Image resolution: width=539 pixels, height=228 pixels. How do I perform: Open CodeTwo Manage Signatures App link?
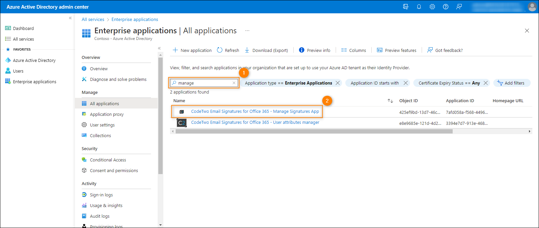coord(255,112)
